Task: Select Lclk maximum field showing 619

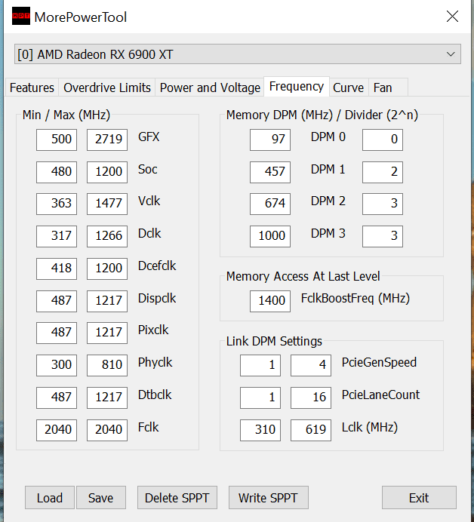Action: (311, 430)
